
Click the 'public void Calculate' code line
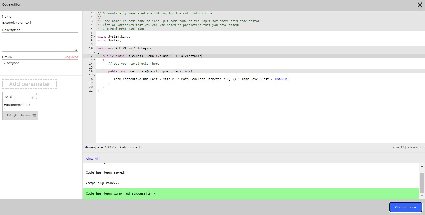(x=150, y=71)
